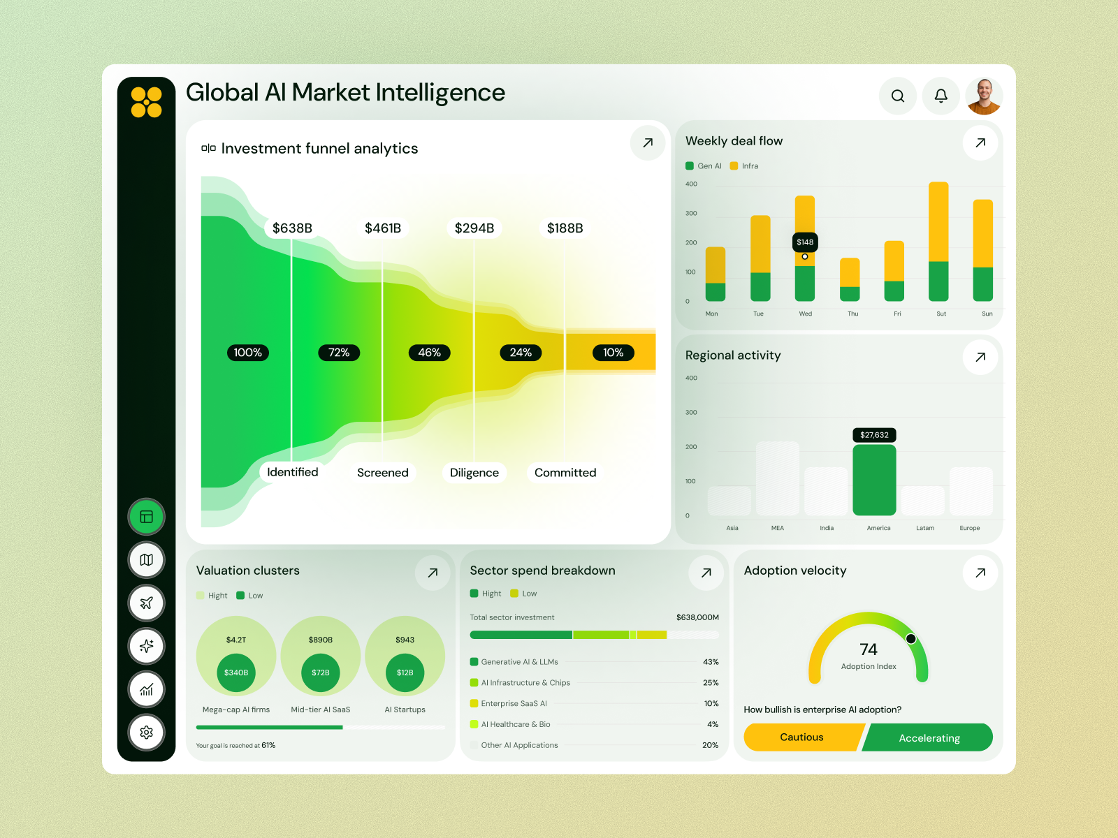Click the 46% funnel percentage badge

[x=430, y=353]
